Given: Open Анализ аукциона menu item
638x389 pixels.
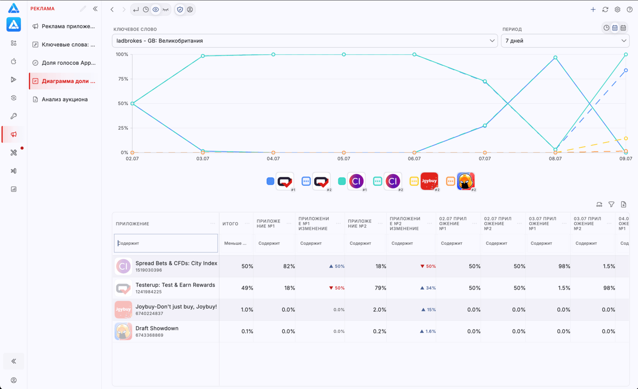Looking at the screenshot, I should coord(64,99).
